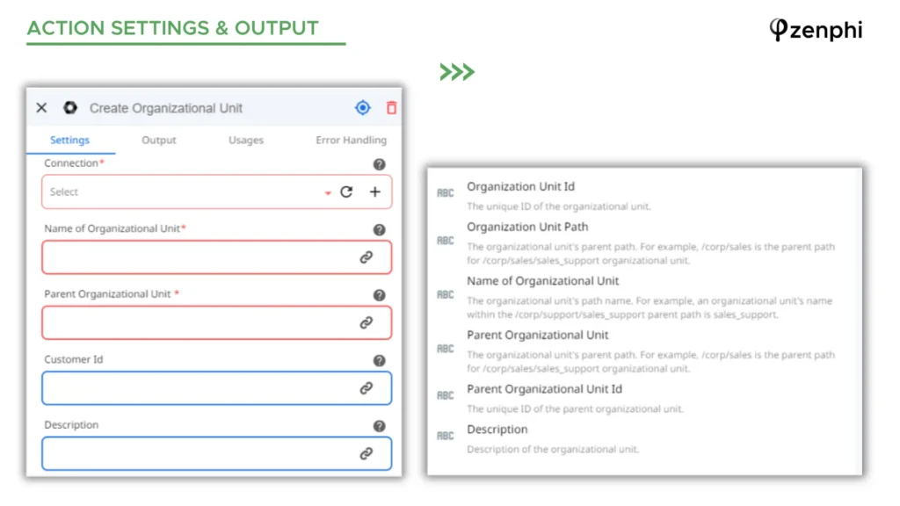
Task: Click ABC icon beside Parent Organizational Unit Id
Action: click(x=446, y=396)
